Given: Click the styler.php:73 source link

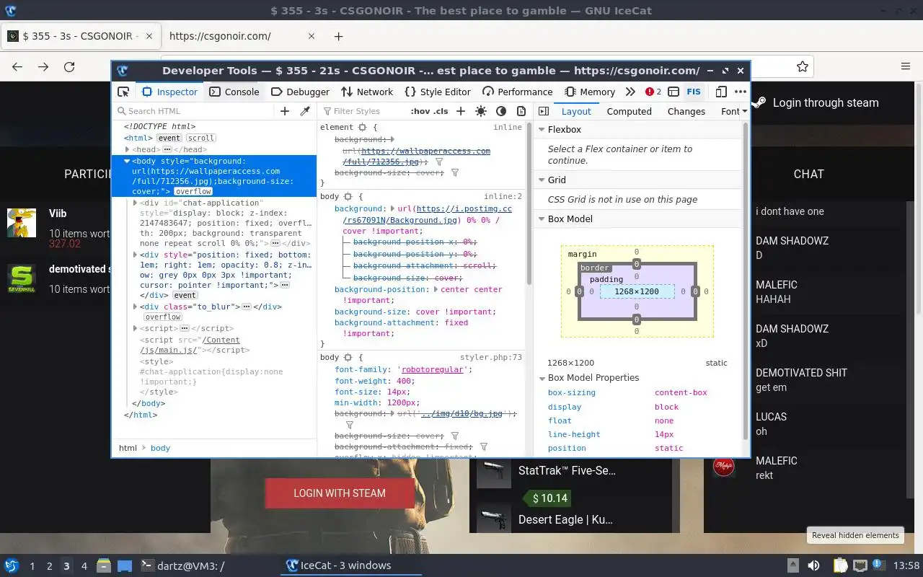Looking at the screenshot, I should (491, 357).
